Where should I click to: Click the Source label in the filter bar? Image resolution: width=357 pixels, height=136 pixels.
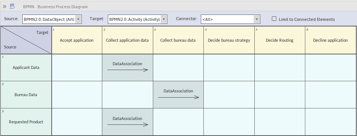tap(12, 19)
